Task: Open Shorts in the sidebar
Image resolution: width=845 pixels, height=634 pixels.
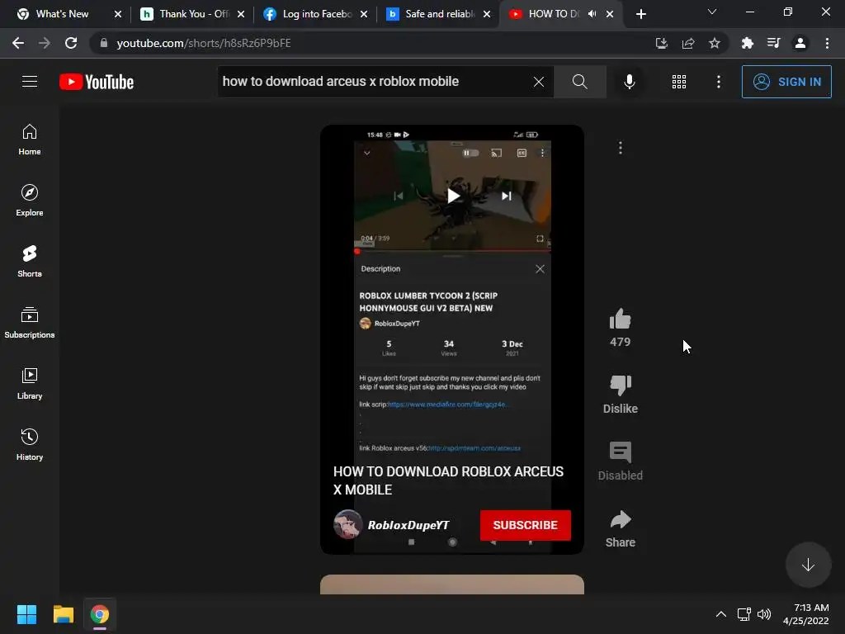Action: pyautogui.click(x=30, y=262)
